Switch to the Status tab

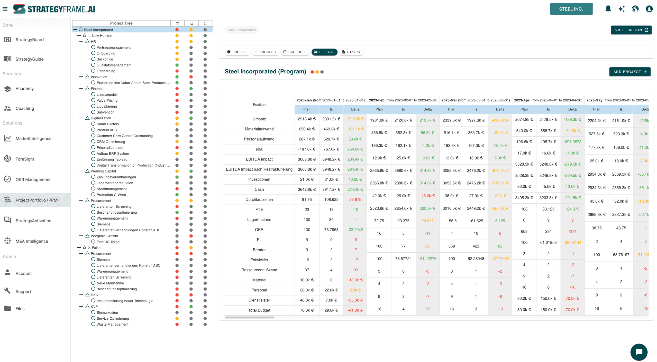pos(351,52)
